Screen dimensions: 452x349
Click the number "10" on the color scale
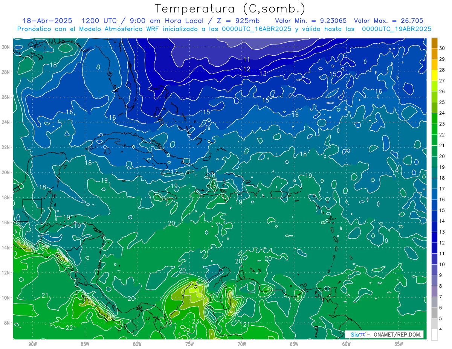[442, 264]
